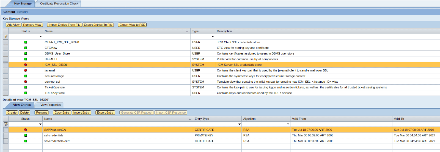Select ssl-credentials entry via its row selector
Image resolution: width=440 pixels, height=152 pixels.
click(5, 136)
